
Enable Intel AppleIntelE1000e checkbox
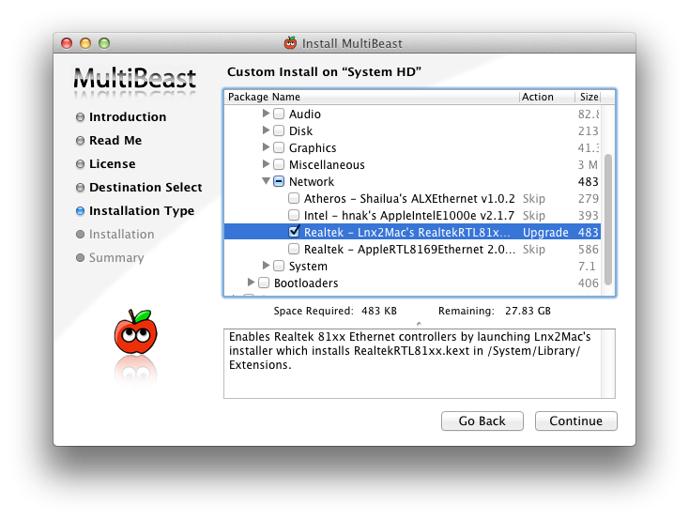click(294, 215)
